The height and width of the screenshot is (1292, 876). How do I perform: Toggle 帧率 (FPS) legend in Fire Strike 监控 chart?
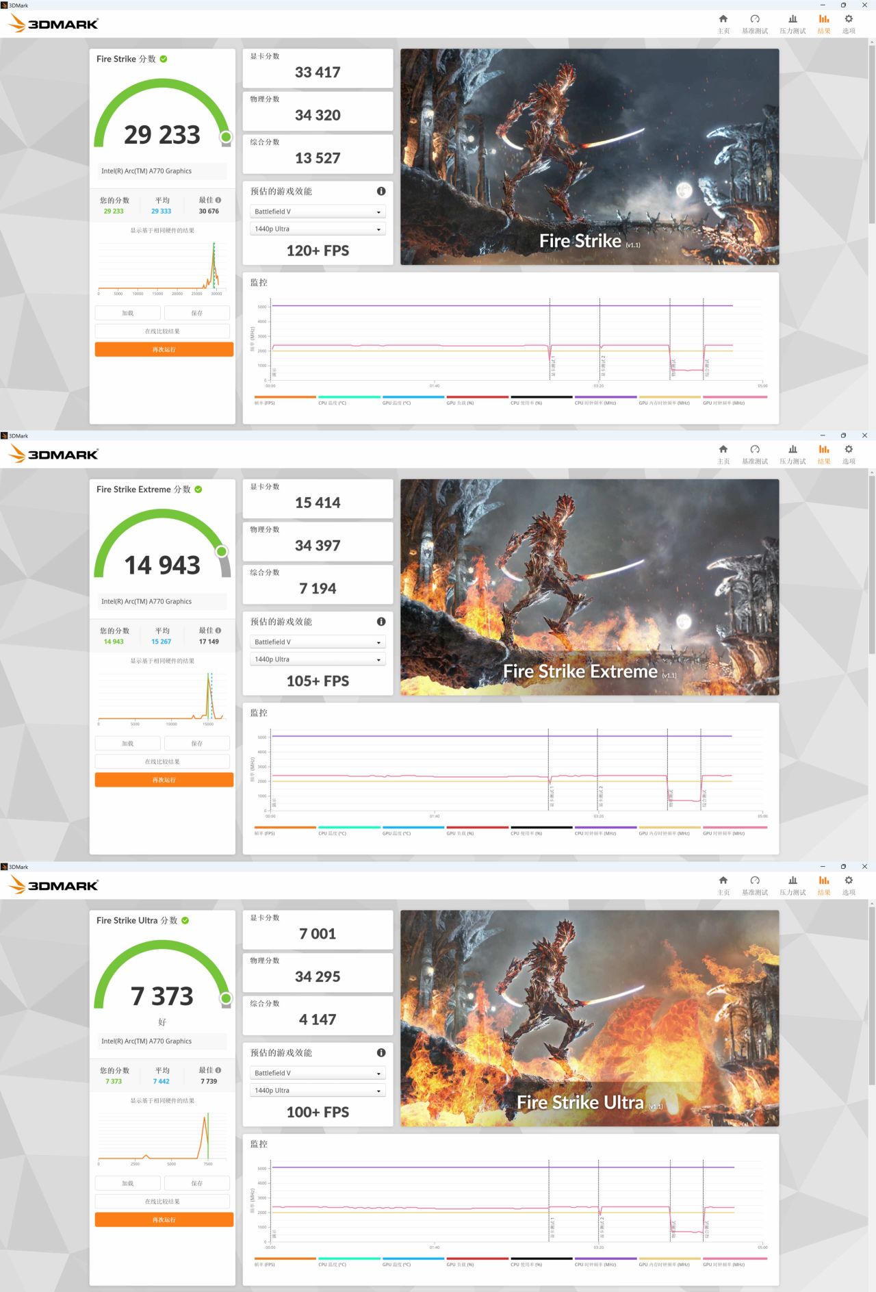[285, 400]
